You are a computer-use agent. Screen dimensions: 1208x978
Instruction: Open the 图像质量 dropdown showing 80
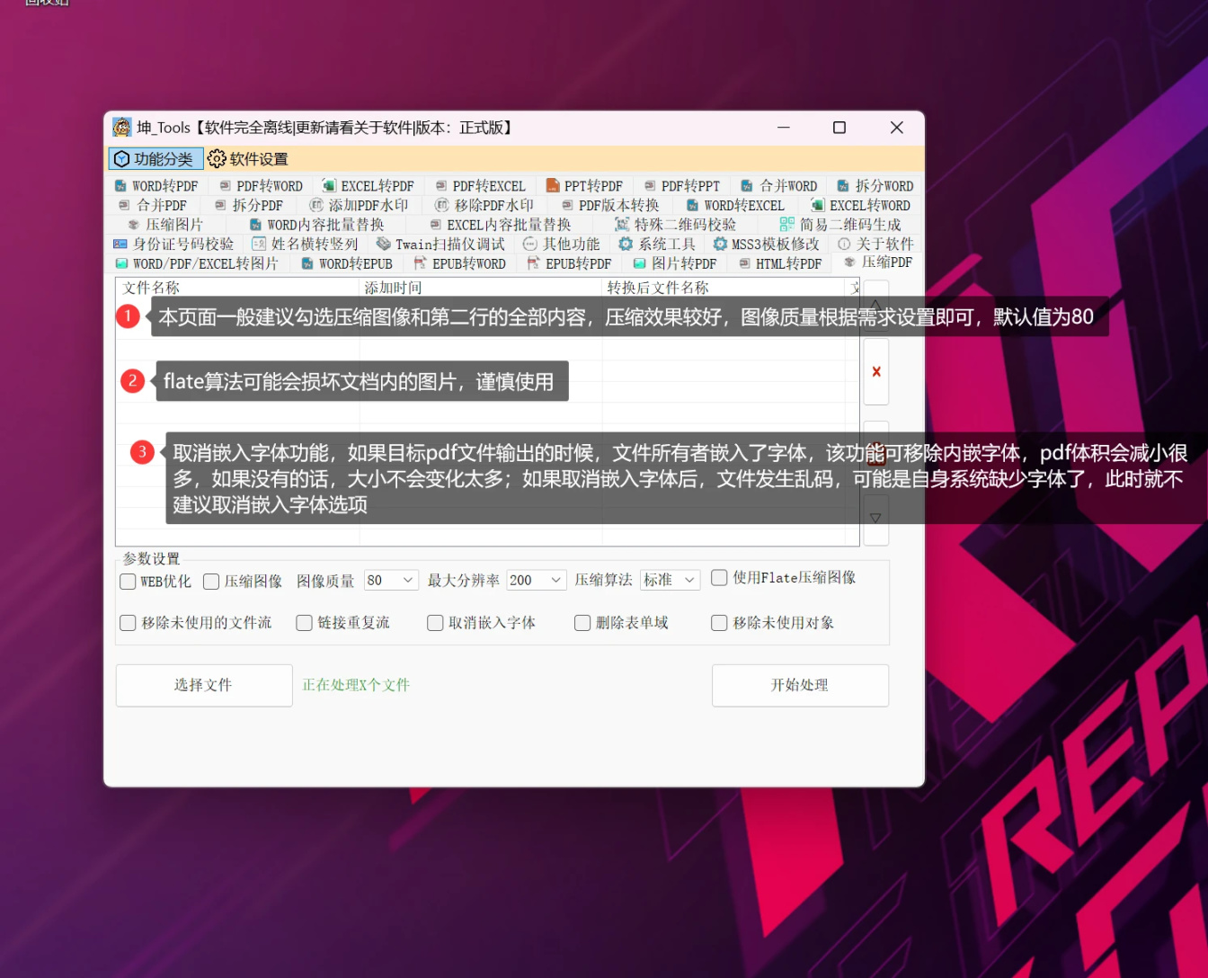[x=391, y=581]
